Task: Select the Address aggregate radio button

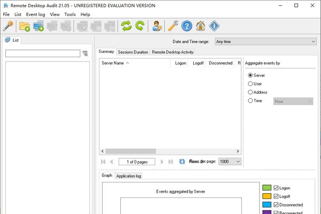Action: [x=250, y=92]
